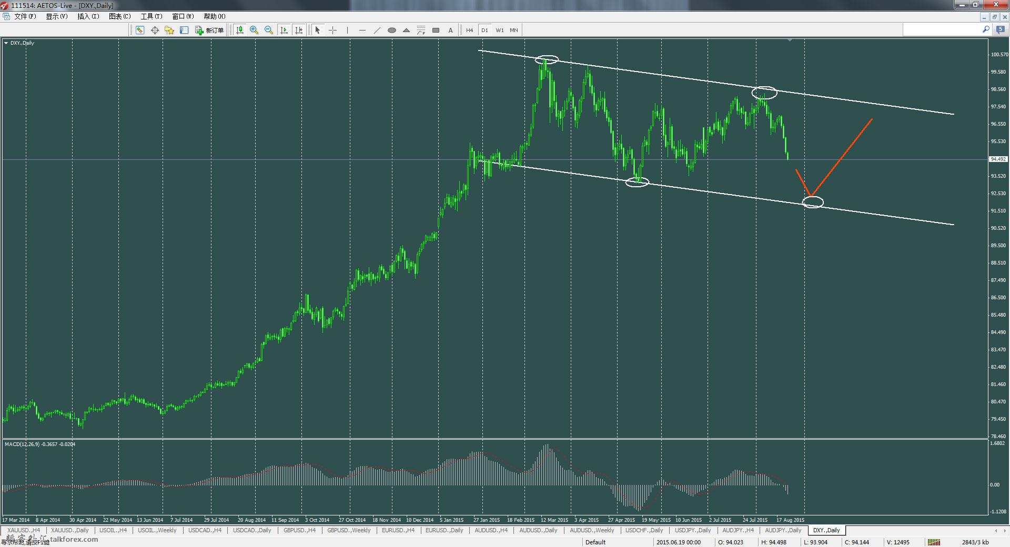The width and height of the screenshot is (1010, 547).
Task: Select the crosshair tool
Action: coord(332,30)
